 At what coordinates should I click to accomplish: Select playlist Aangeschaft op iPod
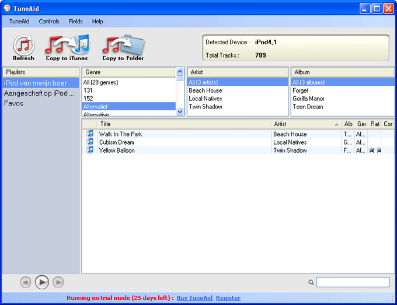coord(40,93)
